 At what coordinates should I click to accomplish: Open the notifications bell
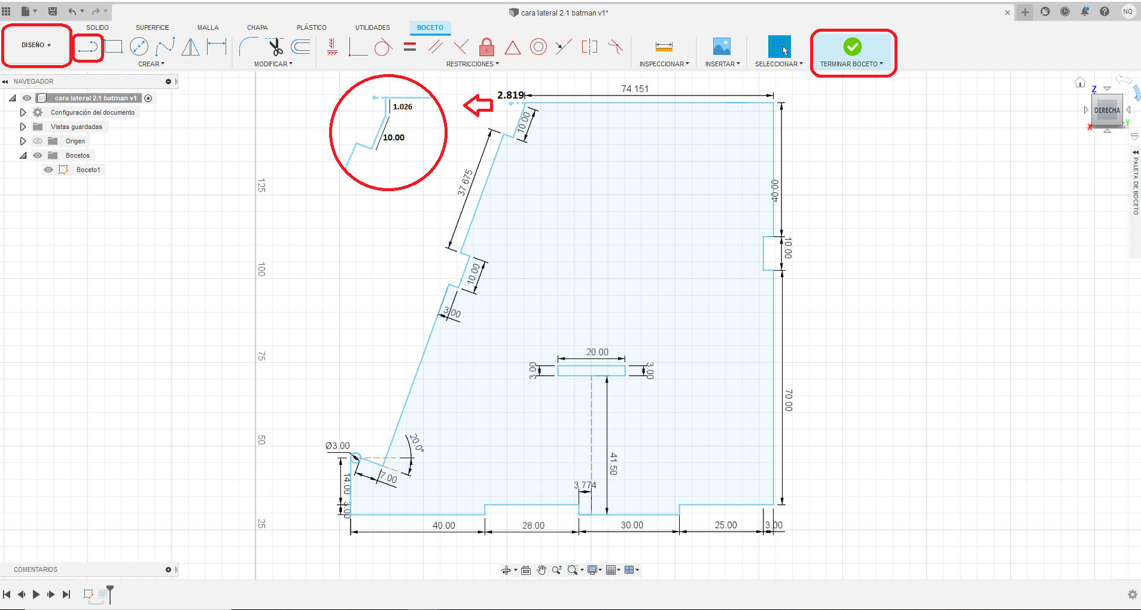(x=1085, y=11)
